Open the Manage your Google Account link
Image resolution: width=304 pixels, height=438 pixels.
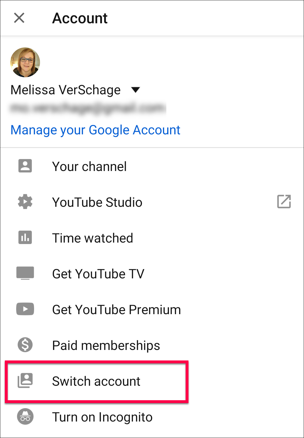point(95,130)
